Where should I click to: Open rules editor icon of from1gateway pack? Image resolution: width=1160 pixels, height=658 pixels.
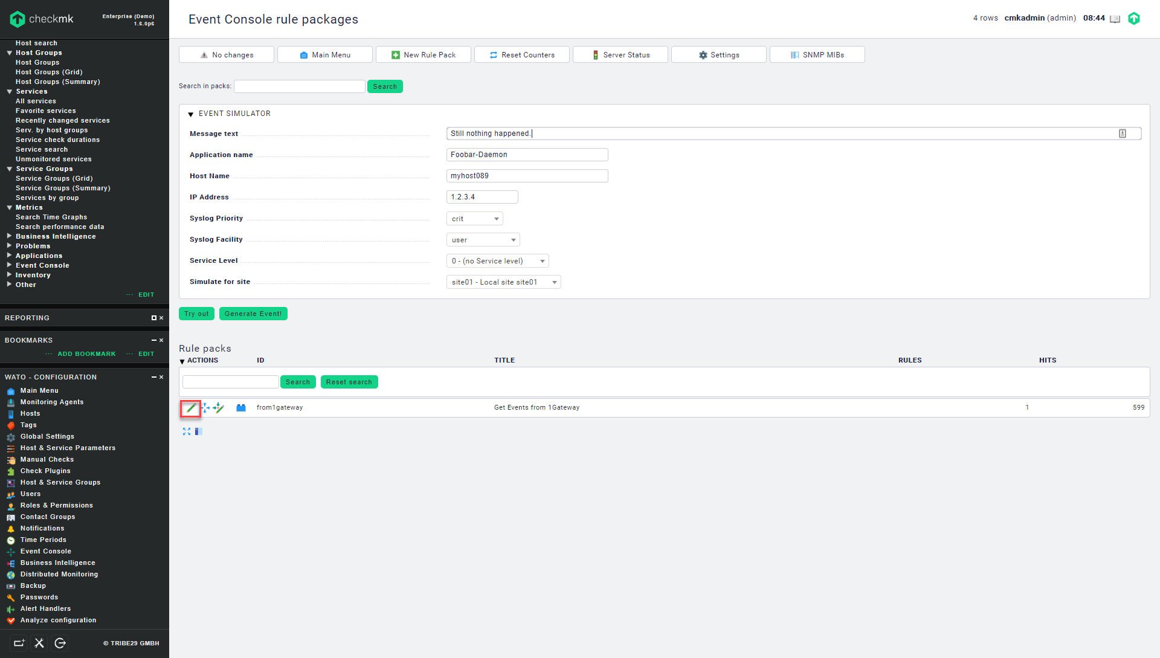(219, 408)
